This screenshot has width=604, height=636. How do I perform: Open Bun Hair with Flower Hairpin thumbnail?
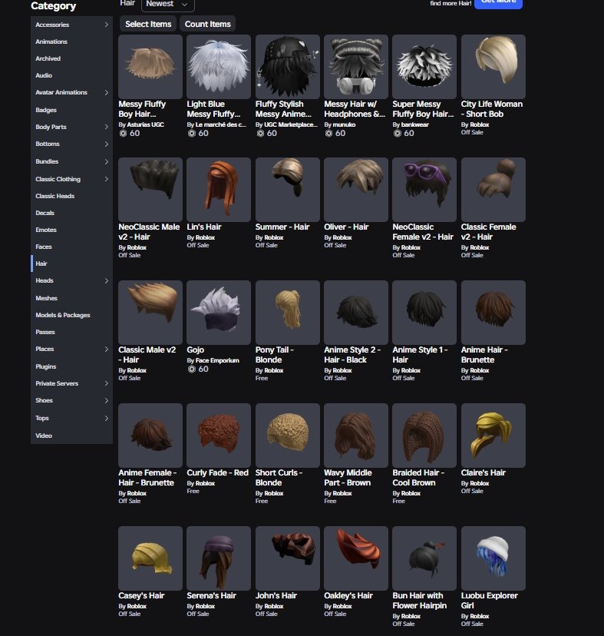[x=424, y=558]
